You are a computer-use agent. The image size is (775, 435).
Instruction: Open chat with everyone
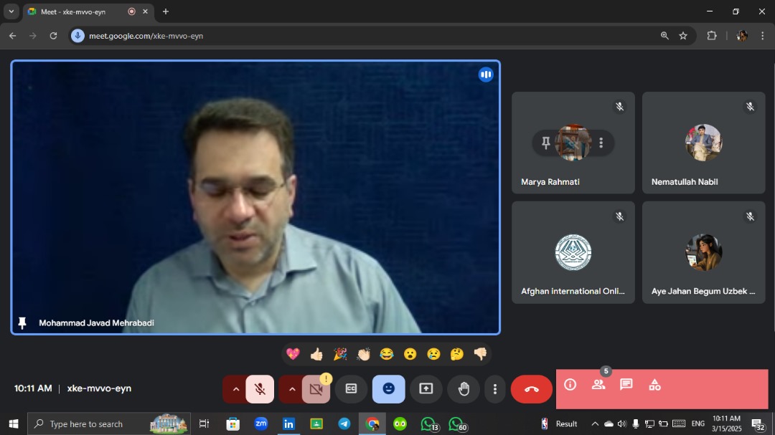(626, 385)
